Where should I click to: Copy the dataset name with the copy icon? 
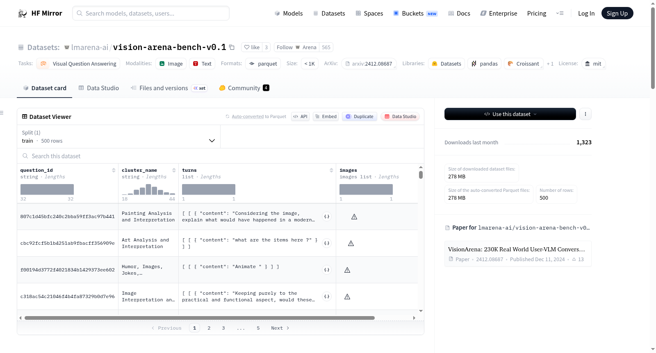[x=232, y=47]
